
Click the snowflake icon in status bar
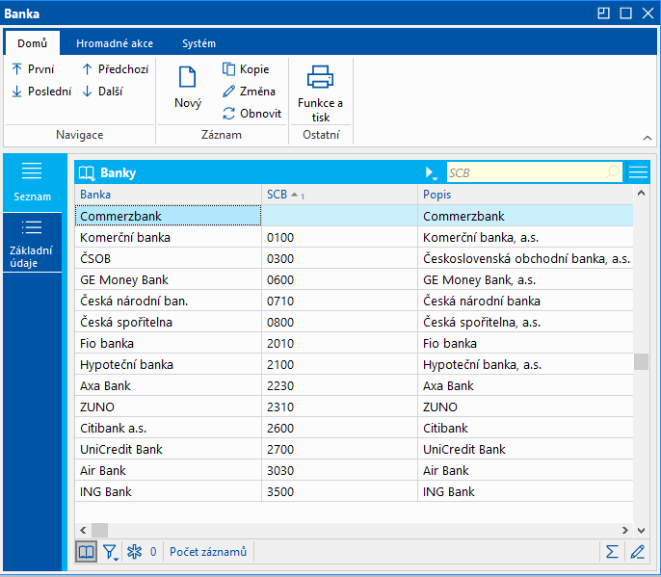[135, 552]
